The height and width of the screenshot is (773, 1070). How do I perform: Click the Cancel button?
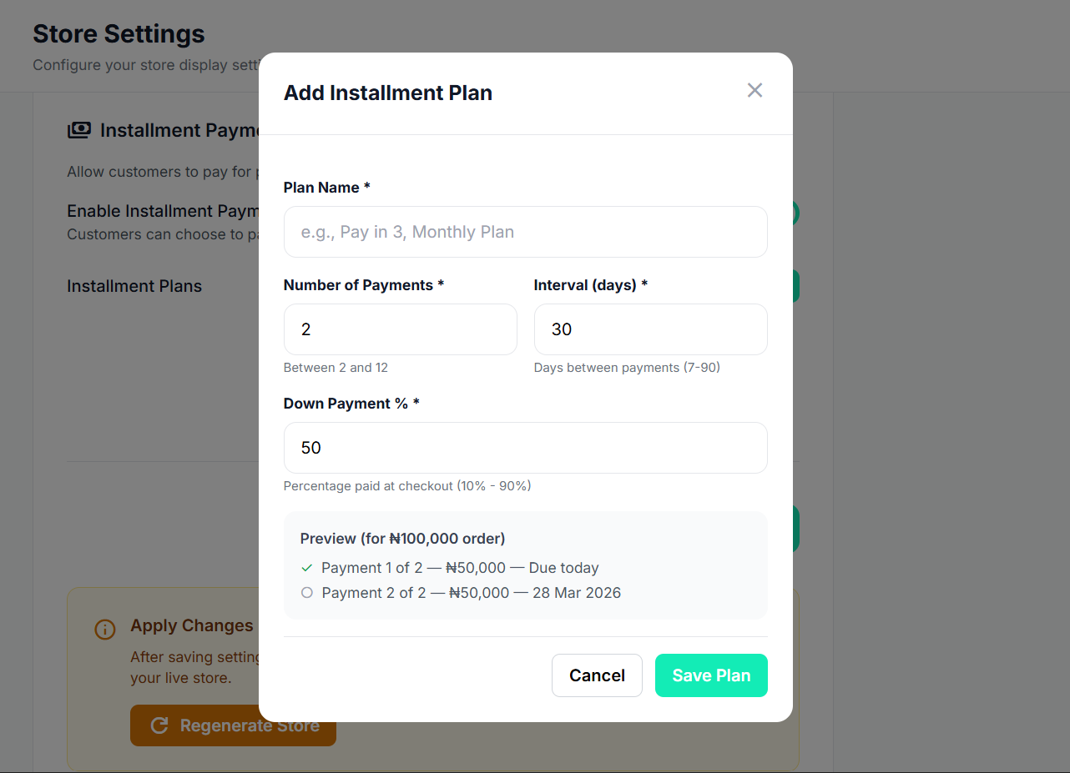(597, 675)
